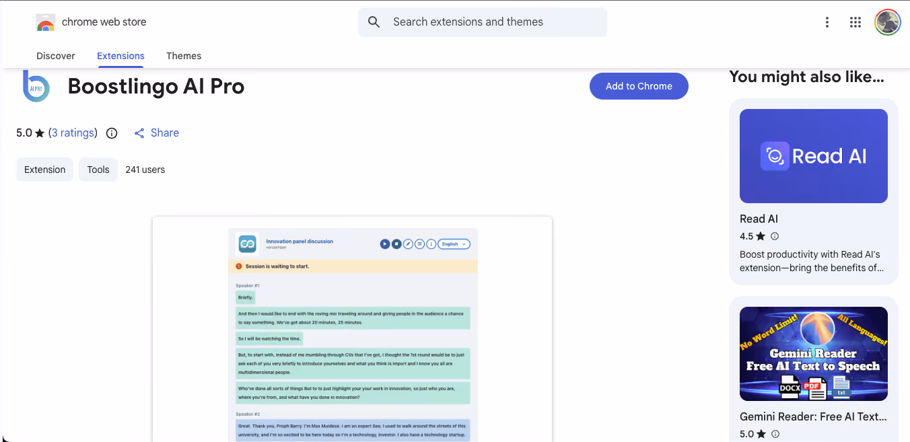
Task: Open the Google apps grid
Action: [x=855, y=22]
